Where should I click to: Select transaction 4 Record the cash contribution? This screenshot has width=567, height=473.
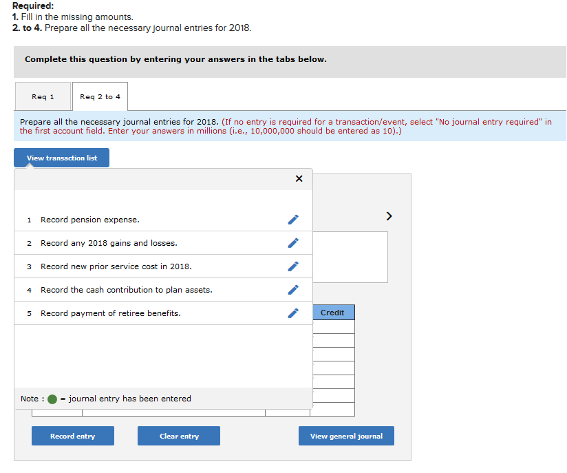(163, 290)
